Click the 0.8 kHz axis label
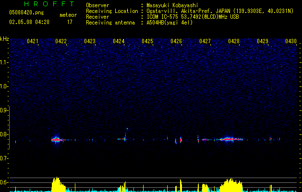 click(4, 134)
